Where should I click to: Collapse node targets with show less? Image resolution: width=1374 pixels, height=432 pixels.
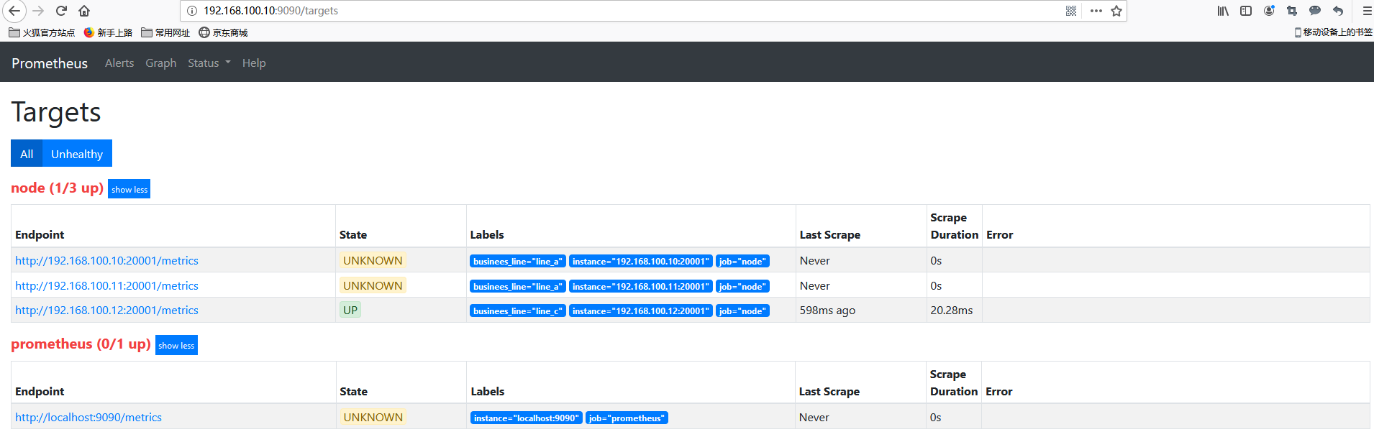129,189
